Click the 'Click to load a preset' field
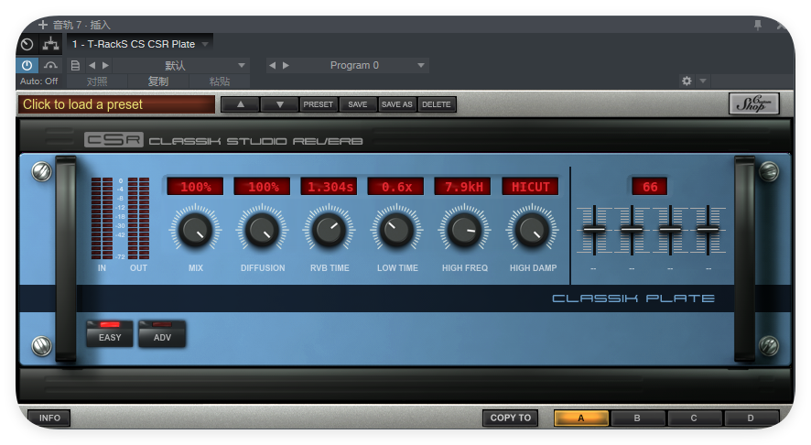Screen dimensions: 811x445 (116, 104)
